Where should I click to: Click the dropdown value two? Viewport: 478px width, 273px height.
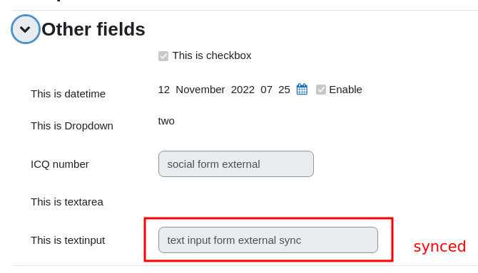click(x=166, y=121)
